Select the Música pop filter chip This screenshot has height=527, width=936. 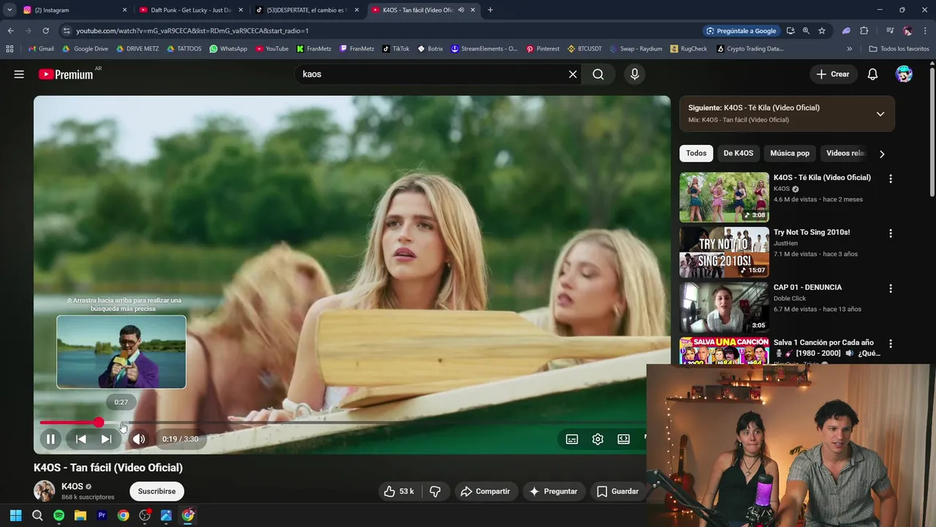coord(790,153)
